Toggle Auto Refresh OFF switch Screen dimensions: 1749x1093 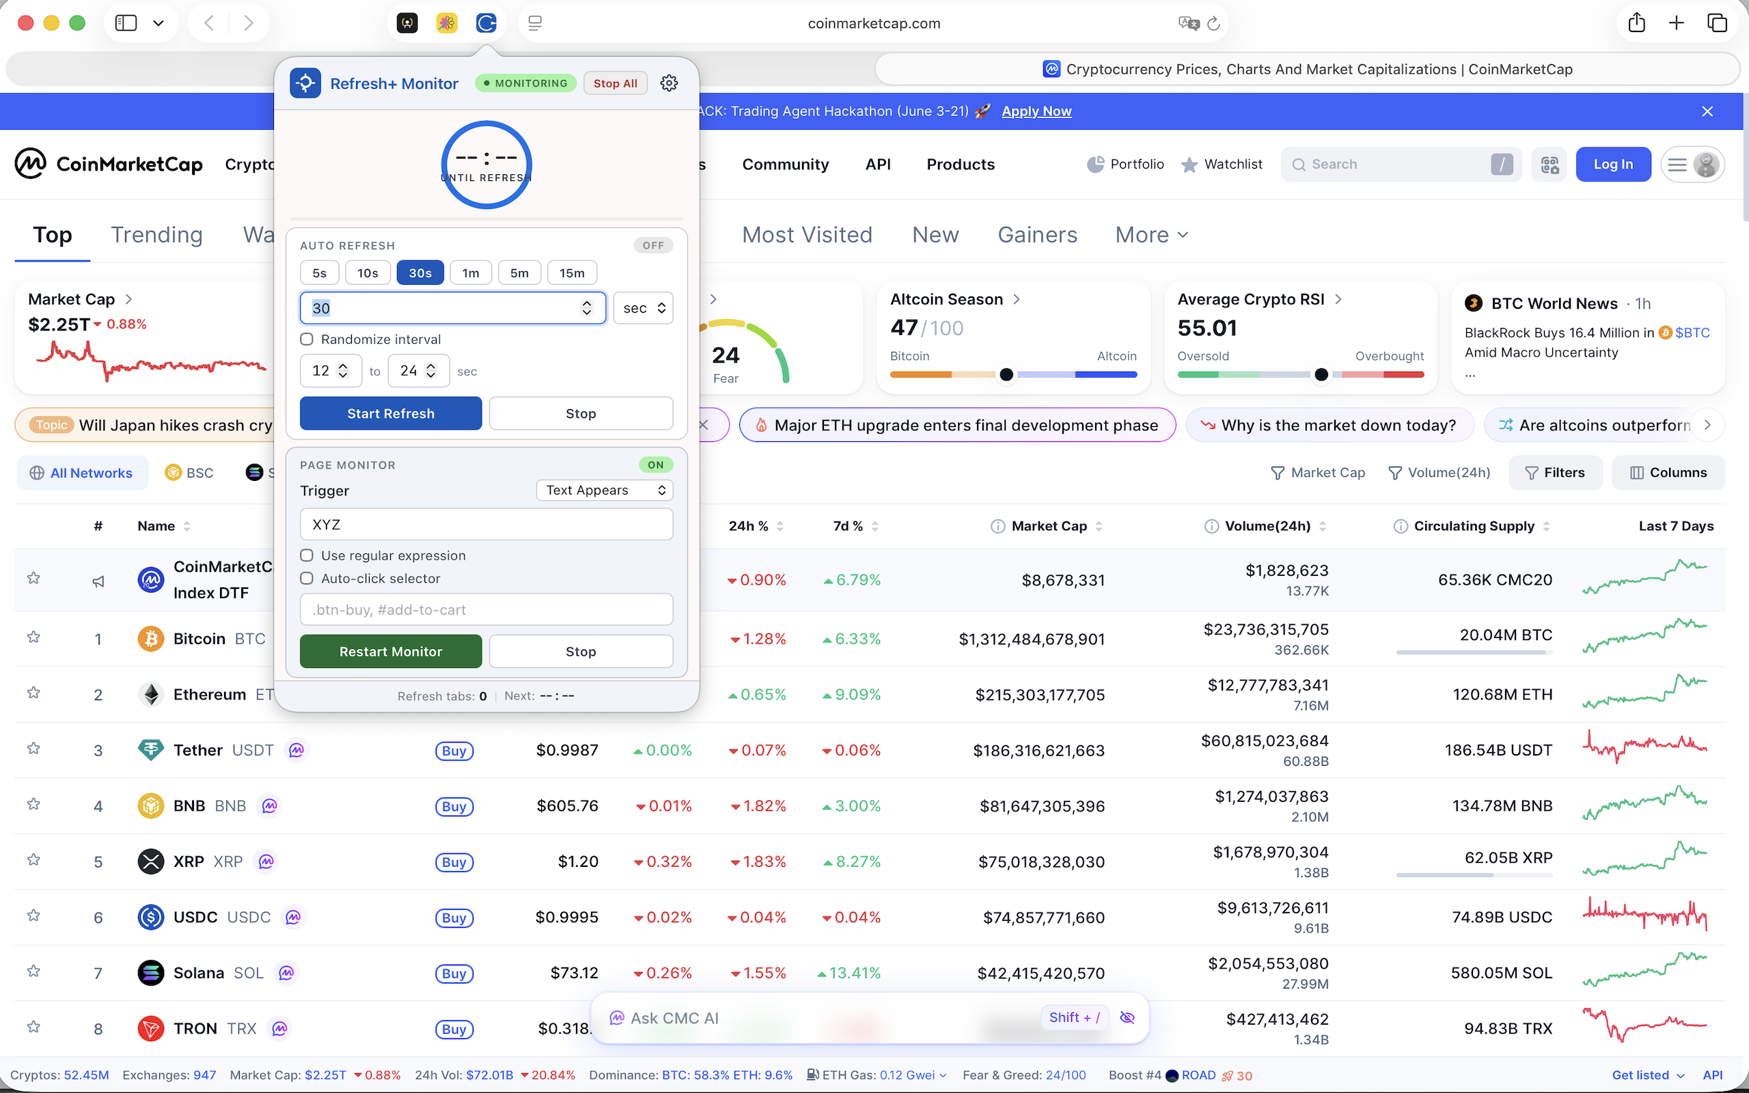653,245
